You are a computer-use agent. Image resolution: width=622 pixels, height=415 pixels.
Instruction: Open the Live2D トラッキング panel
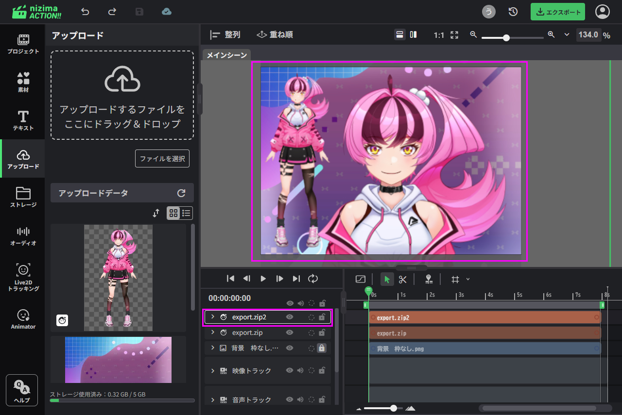(x=23, y=277)
